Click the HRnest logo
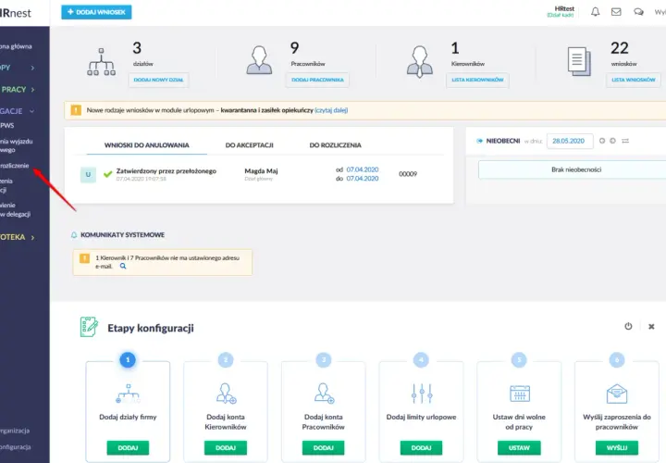This screenshot has width=666, height=463. click(16, 13)
